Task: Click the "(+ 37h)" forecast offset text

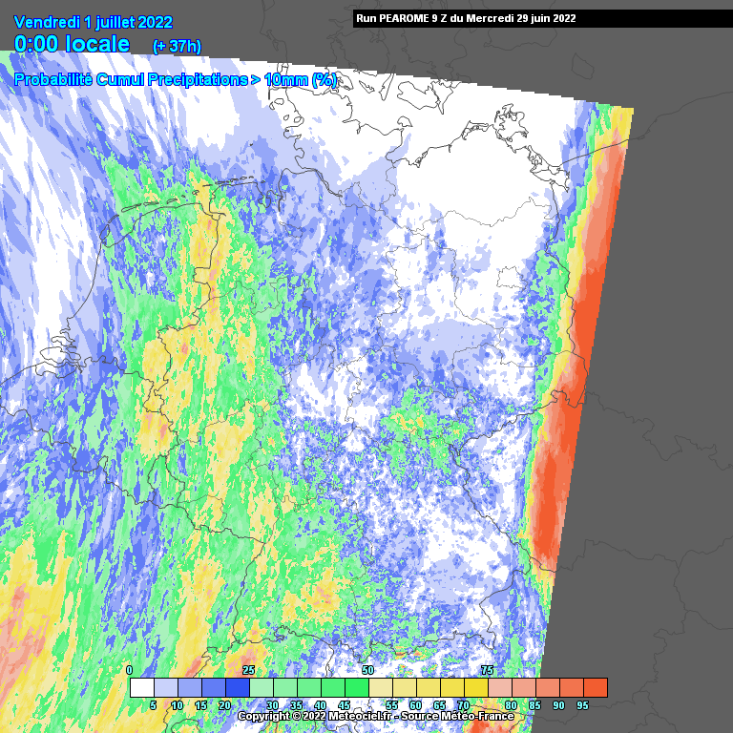Action: pos(177,46)
